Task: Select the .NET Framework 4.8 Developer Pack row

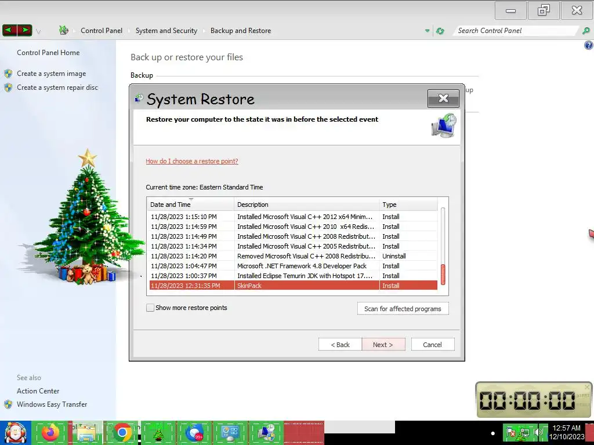Action: [292, 266]
